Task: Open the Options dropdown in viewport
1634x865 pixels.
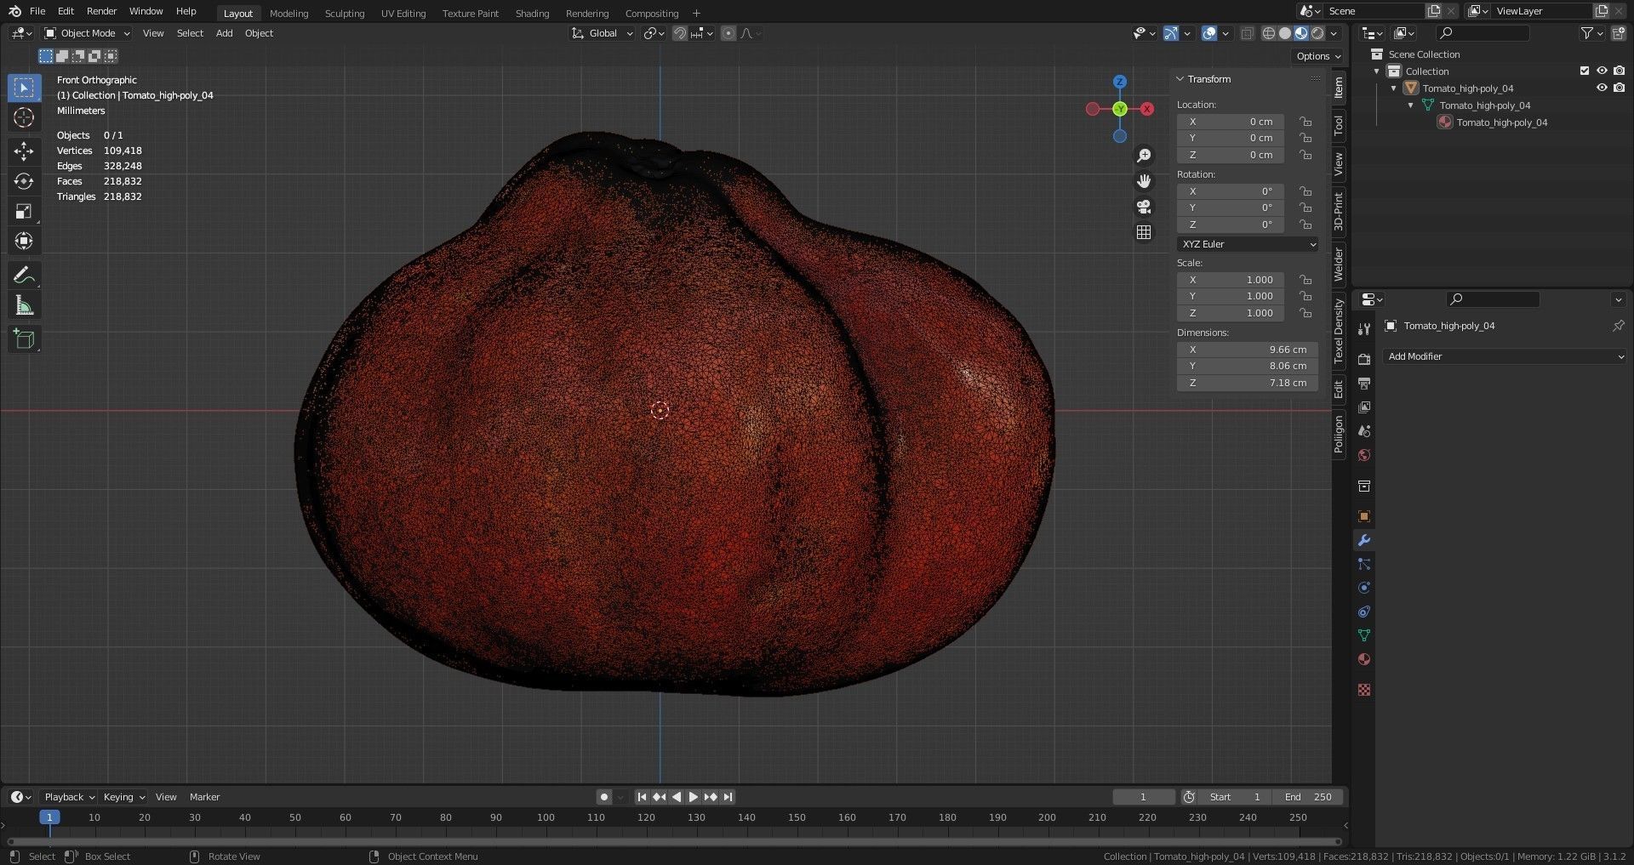Action: 1318,56
